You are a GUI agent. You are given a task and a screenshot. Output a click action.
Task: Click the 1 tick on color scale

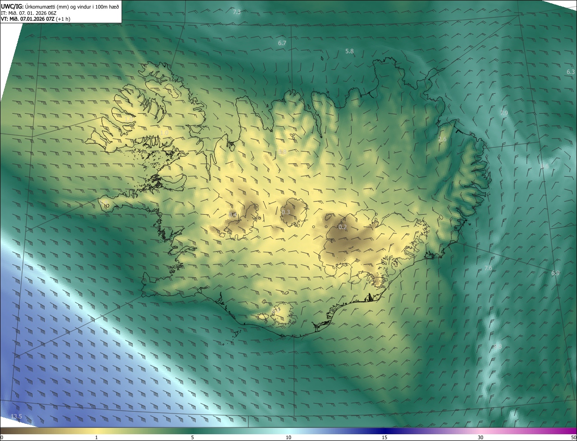click(x=96, y=438)
